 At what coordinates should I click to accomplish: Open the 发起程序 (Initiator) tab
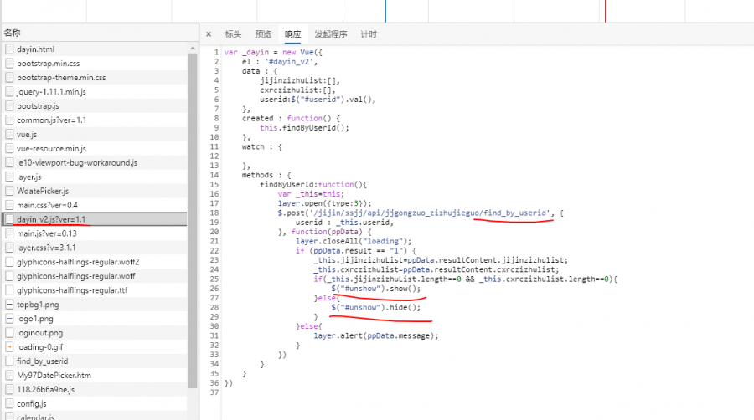tap(330, 34)
